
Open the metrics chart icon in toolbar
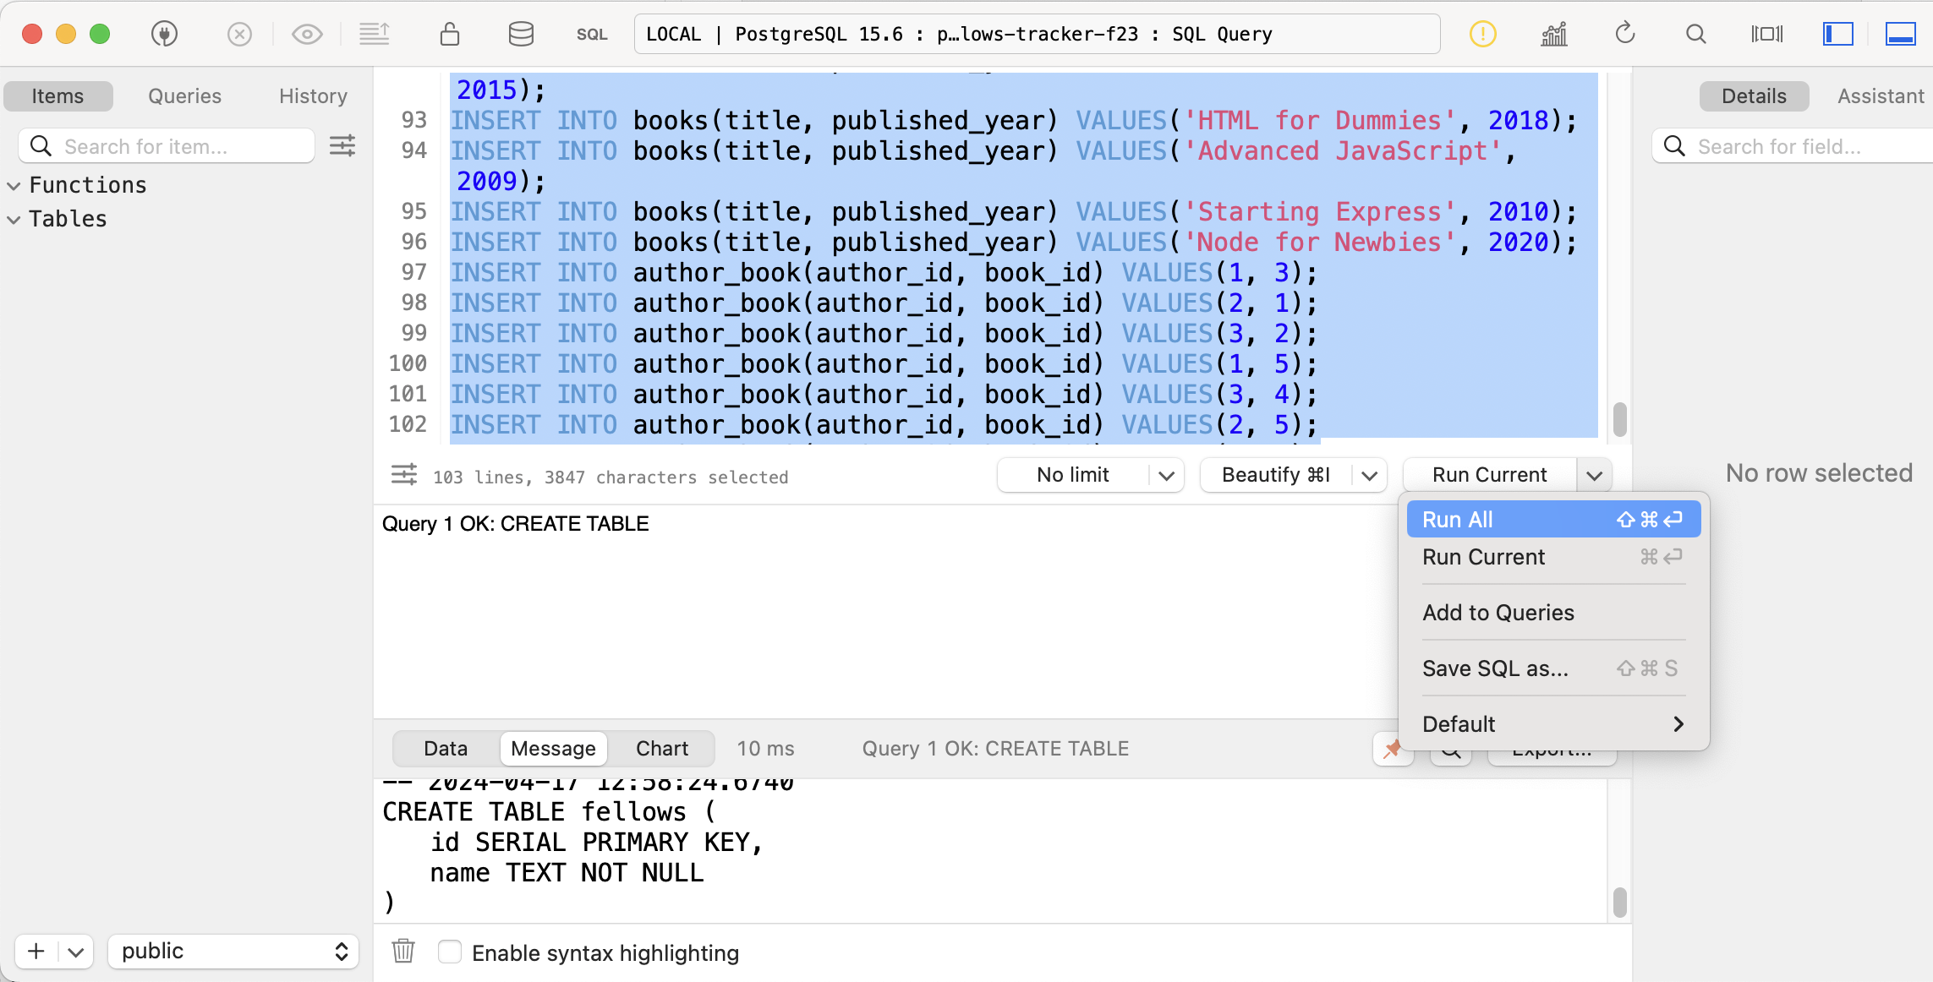click(x=1553, y=34)
